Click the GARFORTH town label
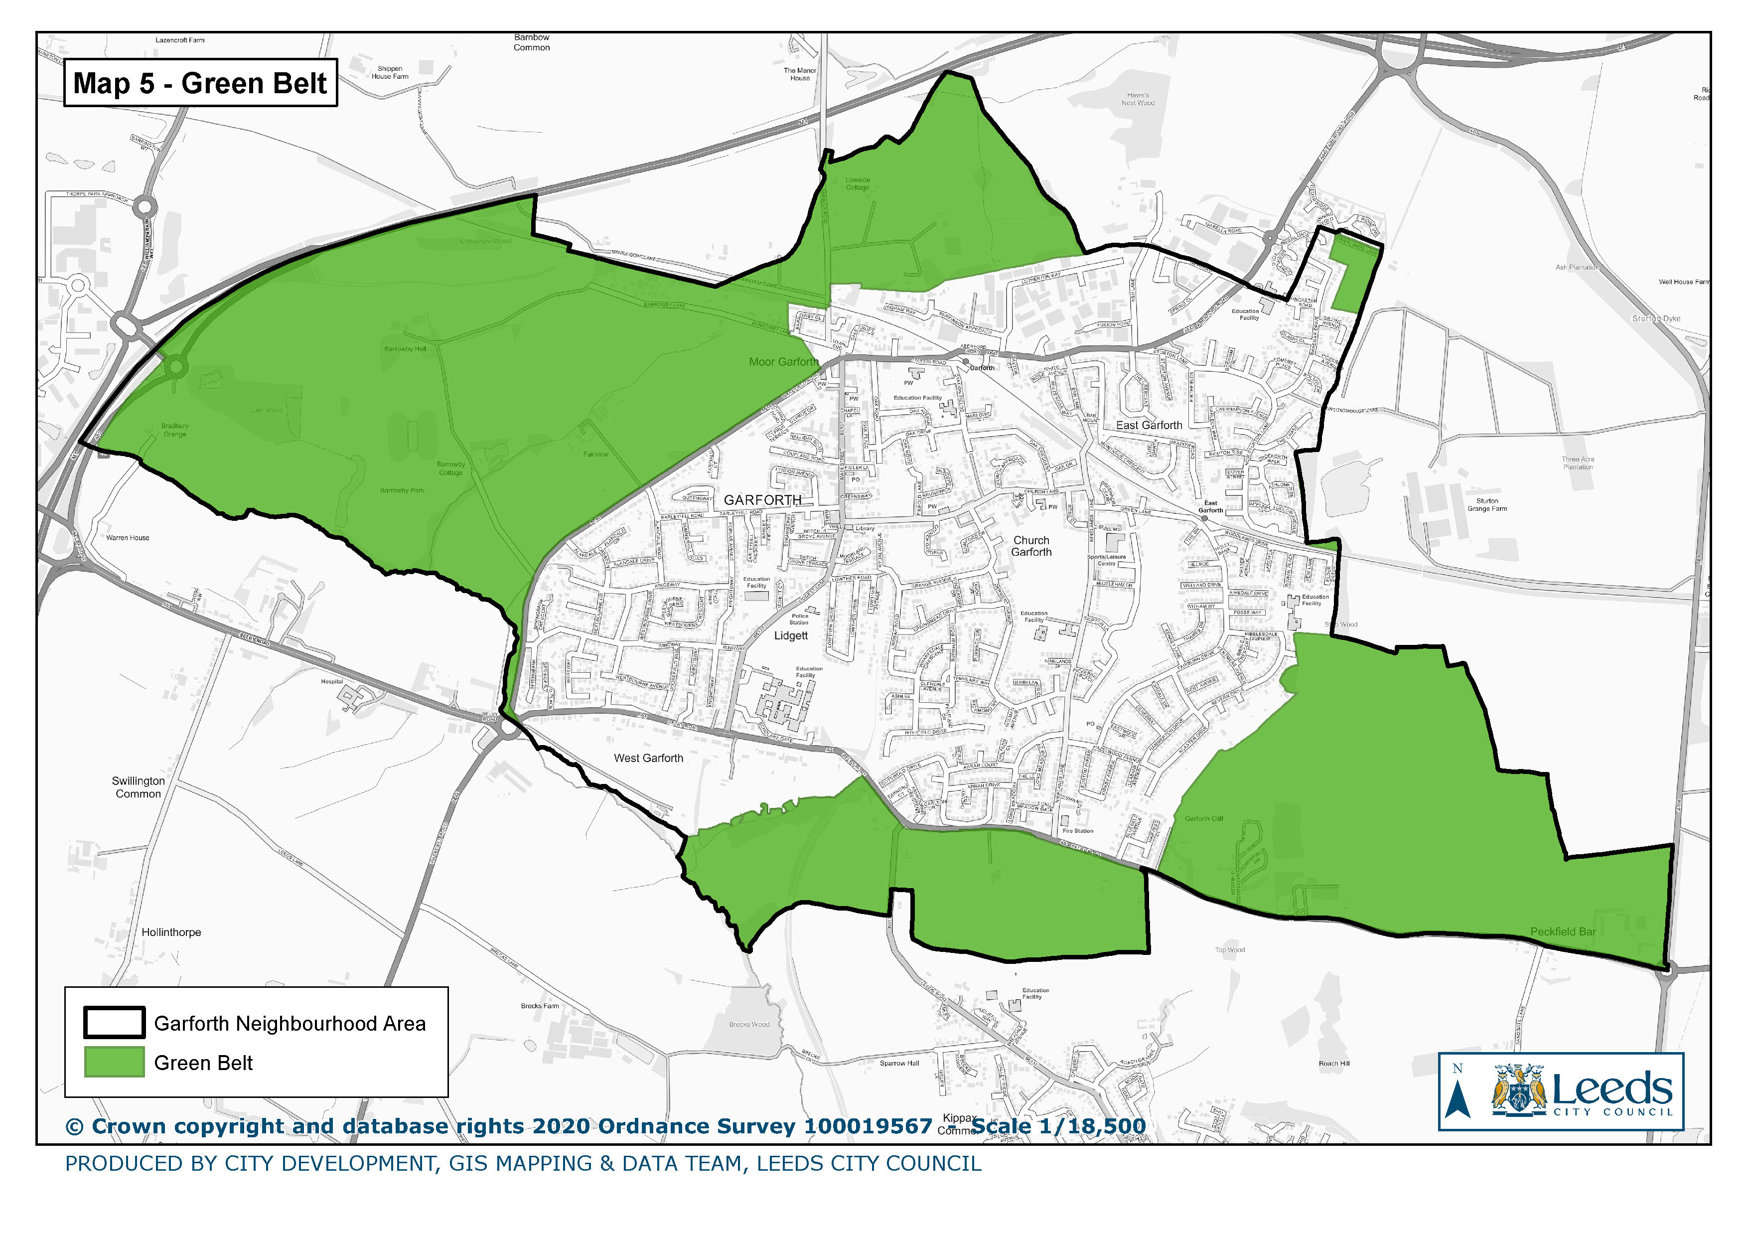This screenshot has height=1237, width=1749. (x=762, y=500)
